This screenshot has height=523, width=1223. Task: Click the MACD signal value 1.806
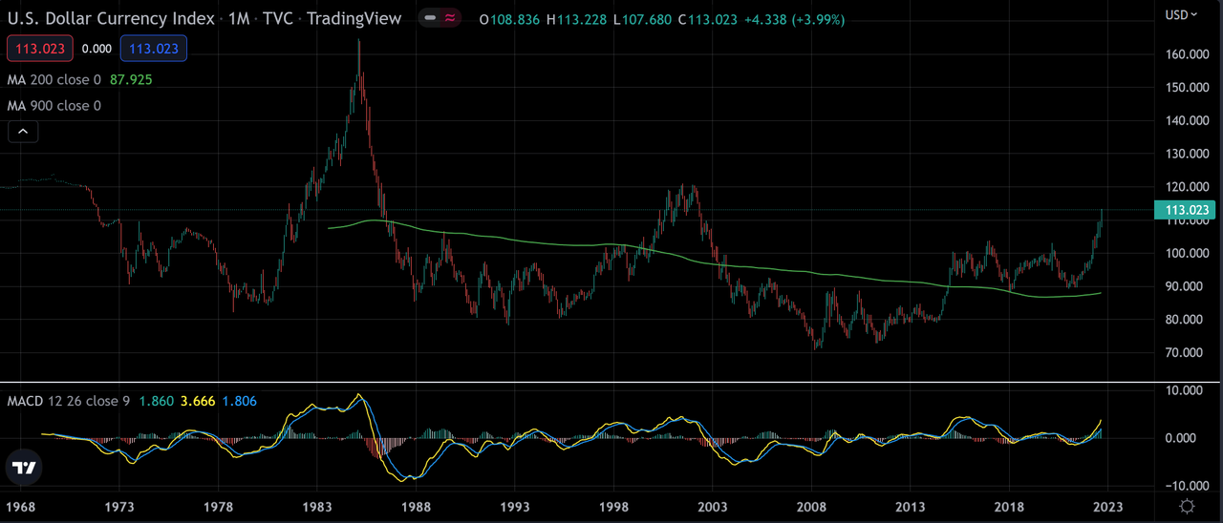pos(239,402)
